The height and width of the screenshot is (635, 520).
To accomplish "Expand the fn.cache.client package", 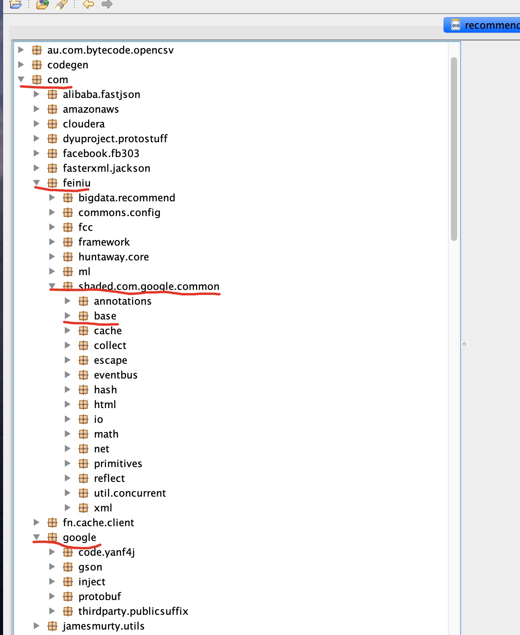I will point(36,522).
